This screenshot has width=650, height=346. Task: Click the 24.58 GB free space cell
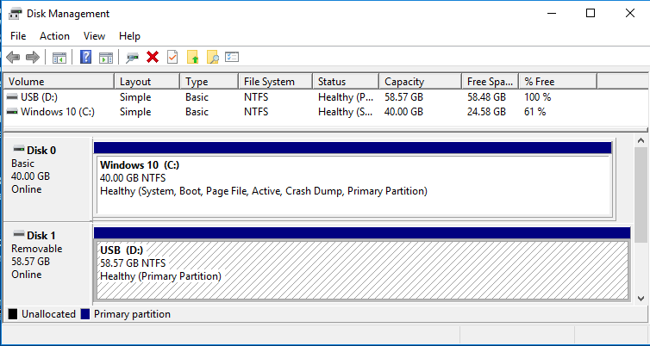point(486,112)
